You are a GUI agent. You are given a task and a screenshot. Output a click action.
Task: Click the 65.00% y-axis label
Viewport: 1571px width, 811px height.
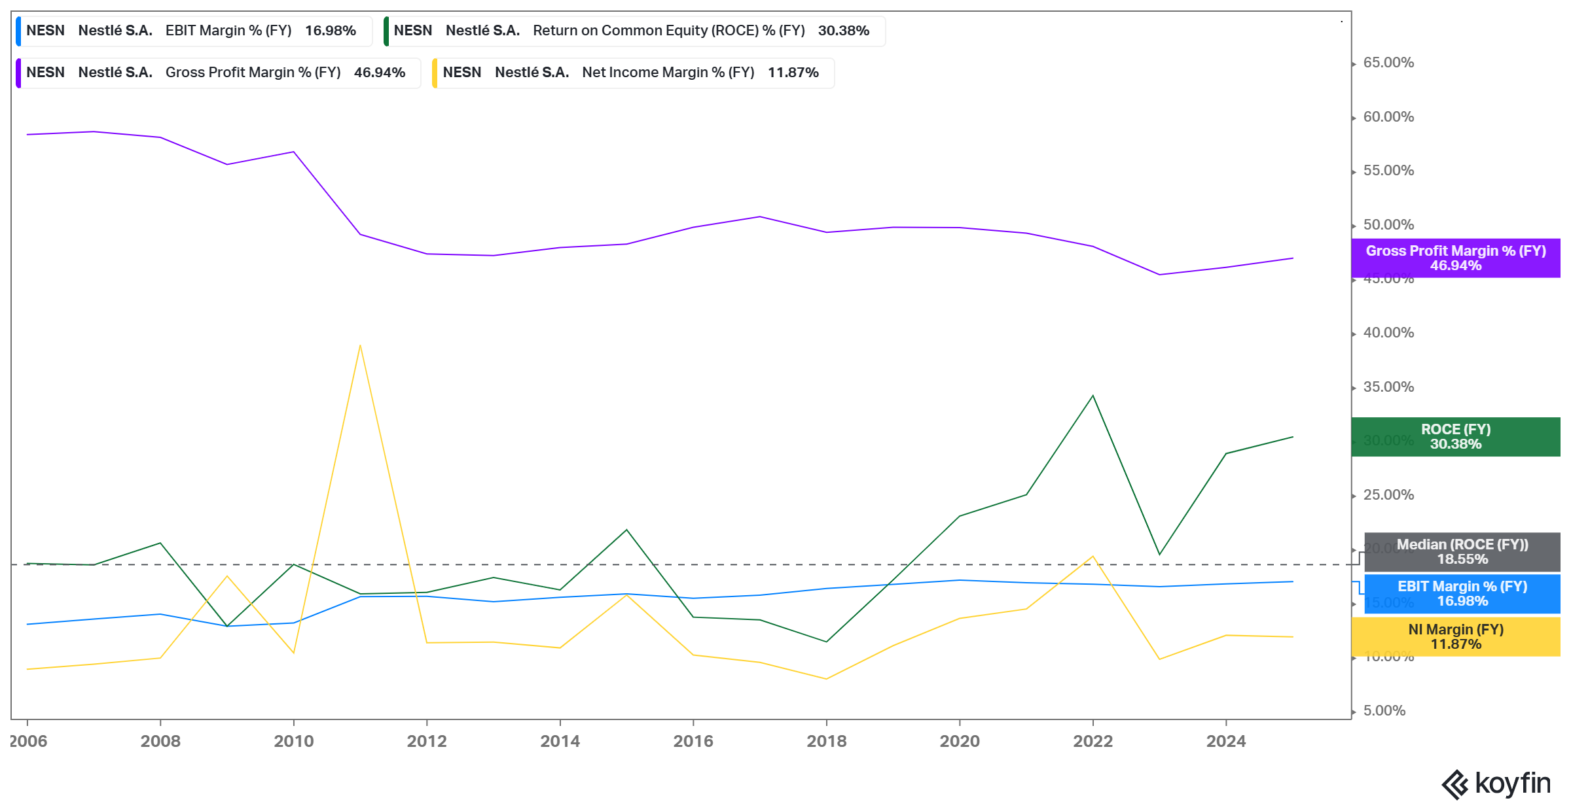click(1388, 63)
